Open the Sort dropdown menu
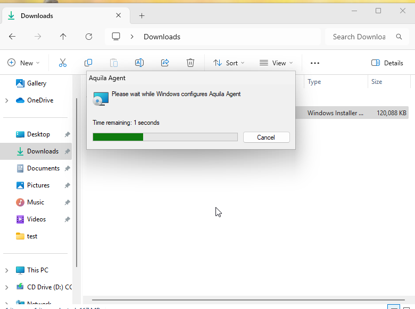Viewport: 415px width, 309px height. click(229, 63)
